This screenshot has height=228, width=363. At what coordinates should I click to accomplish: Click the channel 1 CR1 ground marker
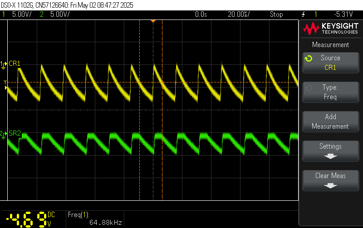4,64
